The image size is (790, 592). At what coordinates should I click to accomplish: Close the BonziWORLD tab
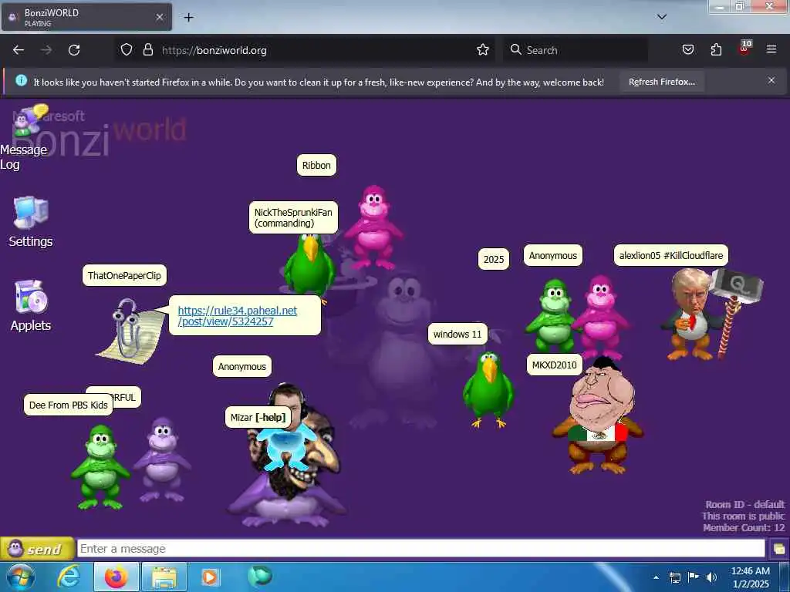pos(159,17)
